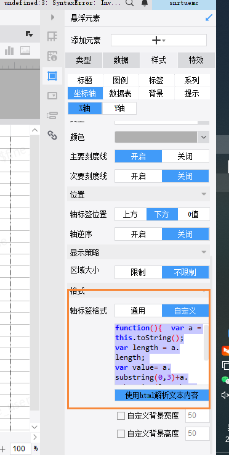Set 次要刻度线 to 开启

[x=139, y=176]
